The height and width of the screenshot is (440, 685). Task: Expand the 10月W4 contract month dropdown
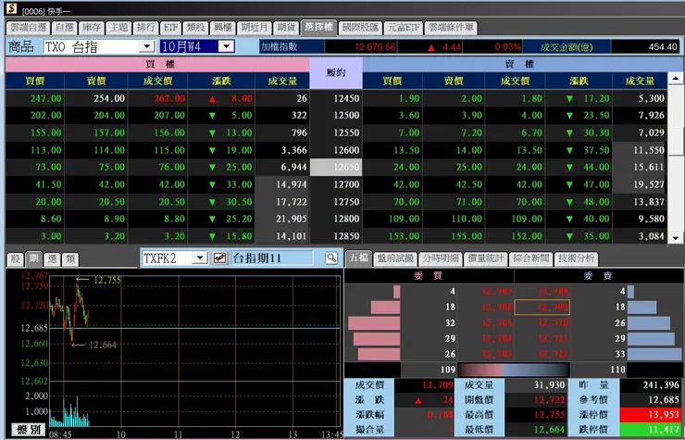(226, 46)
